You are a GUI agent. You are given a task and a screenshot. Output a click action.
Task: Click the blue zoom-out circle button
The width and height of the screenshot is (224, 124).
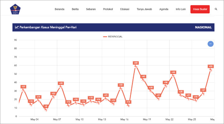[210, 44]
